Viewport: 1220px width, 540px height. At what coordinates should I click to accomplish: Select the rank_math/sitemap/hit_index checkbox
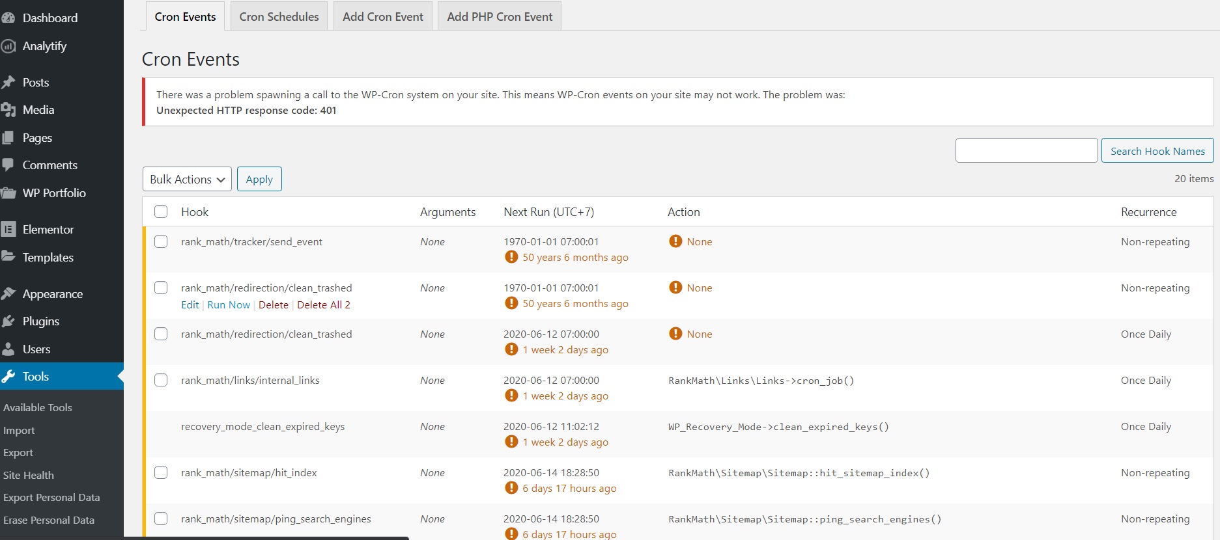tap(161, 472)
